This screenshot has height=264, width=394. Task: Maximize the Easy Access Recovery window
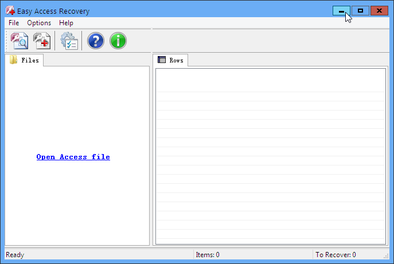pos(360,10)
